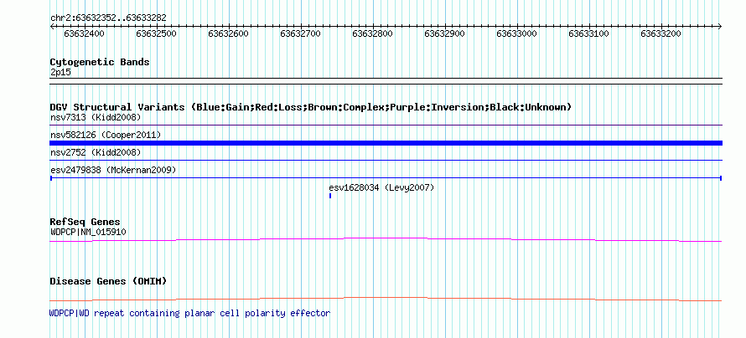The width and height of the screenshot is (746, 338).
Task: Click ruler position 63632400
Action: click(84, 33)
